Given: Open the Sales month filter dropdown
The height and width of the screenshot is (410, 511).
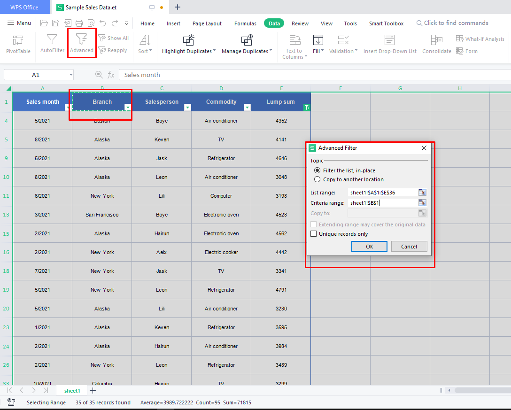Looking at the screenshot, I should pyautogui.click(x=68, y=107).
